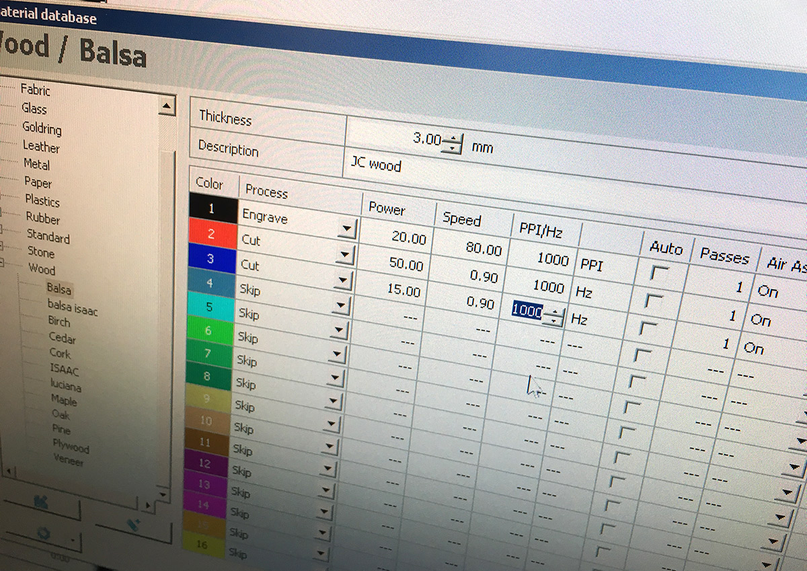
Task: Click the blue gear settings icon
Action: (43, 533)
